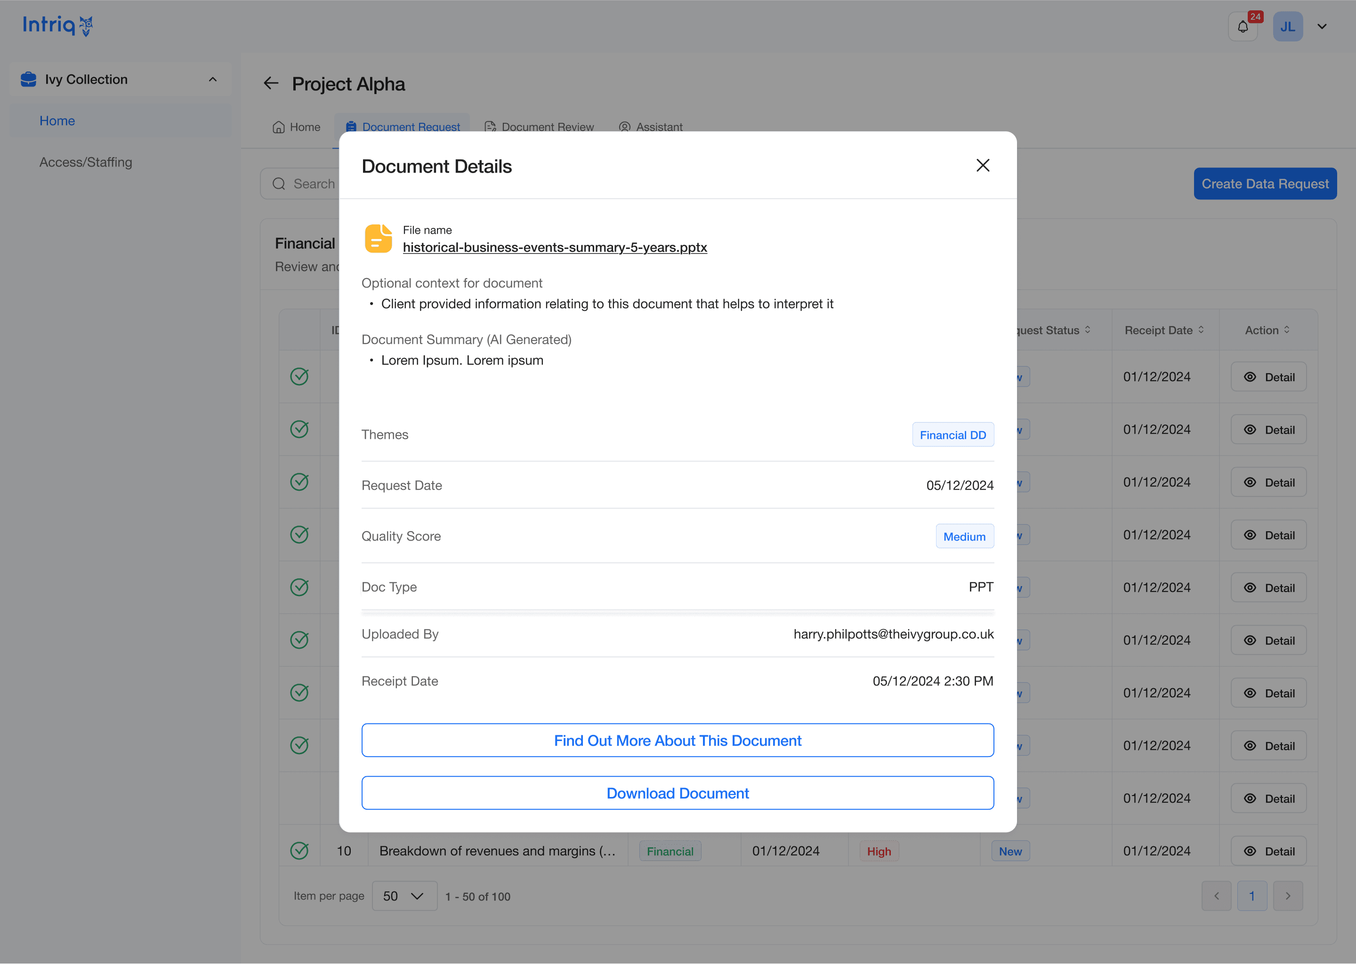Screen dimensions: 1356x964
Task: Click the green check icon in eighth row
Action: 299,745
